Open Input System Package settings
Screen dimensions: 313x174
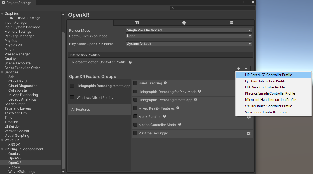(22, 27)
